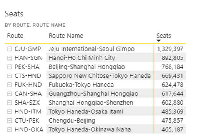
Task: Click the Seats column header
Action: tap(164, 36)
